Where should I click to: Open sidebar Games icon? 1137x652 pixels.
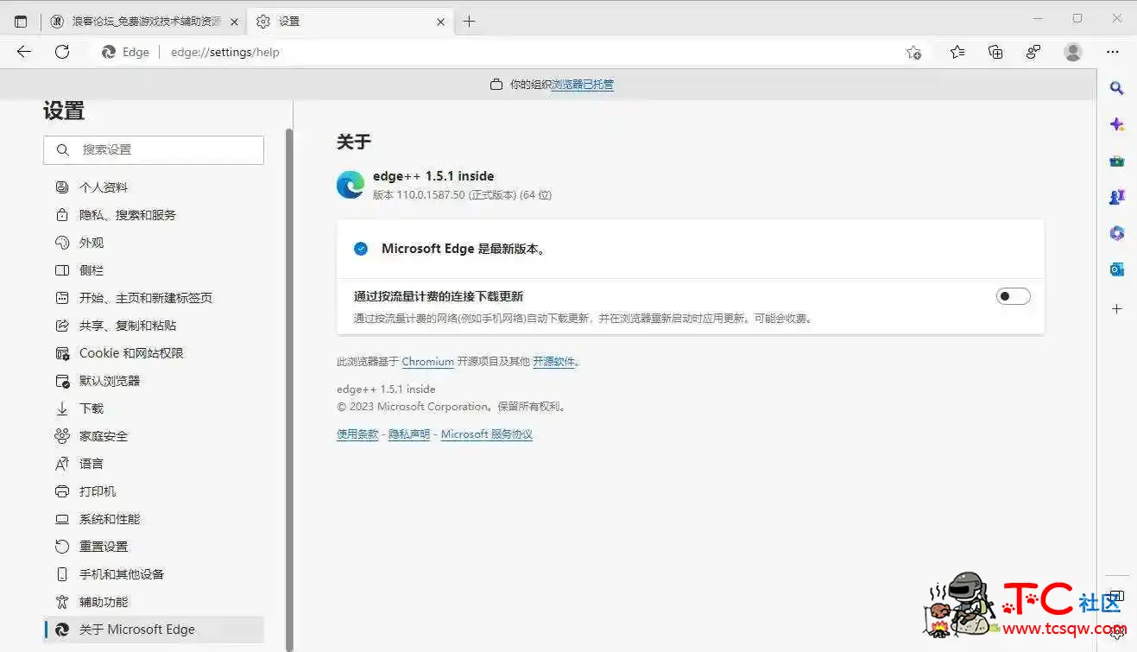[1116, 197]
